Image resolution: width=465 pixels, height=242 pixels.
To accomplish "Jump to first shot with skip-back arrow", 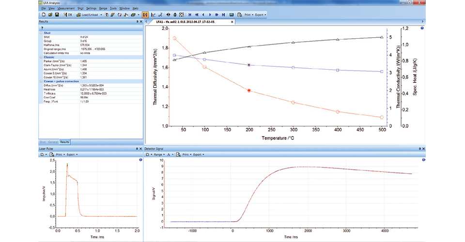I will tap(189, 15).
